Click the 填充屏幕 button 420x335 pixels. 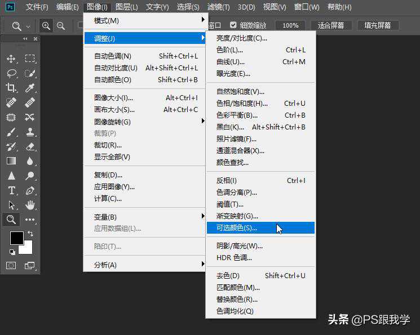[378, 25]
